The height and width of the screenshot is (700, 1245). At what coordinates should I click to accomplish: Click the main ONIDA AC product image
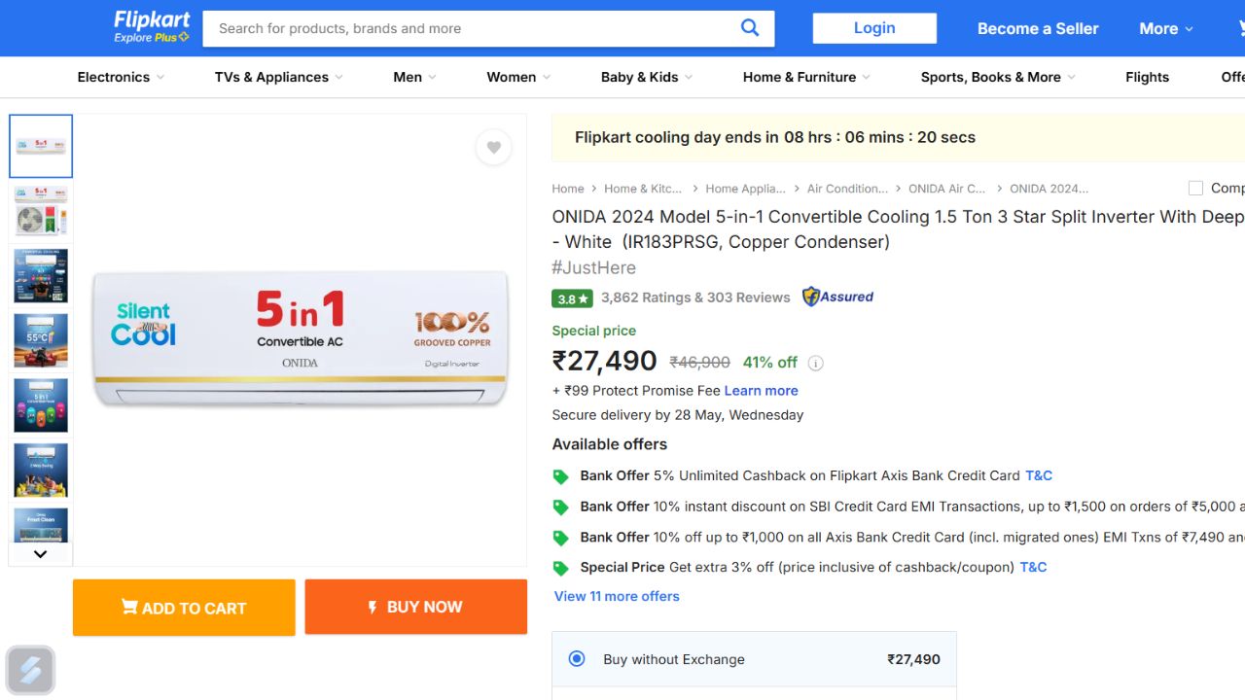point(301,337)
